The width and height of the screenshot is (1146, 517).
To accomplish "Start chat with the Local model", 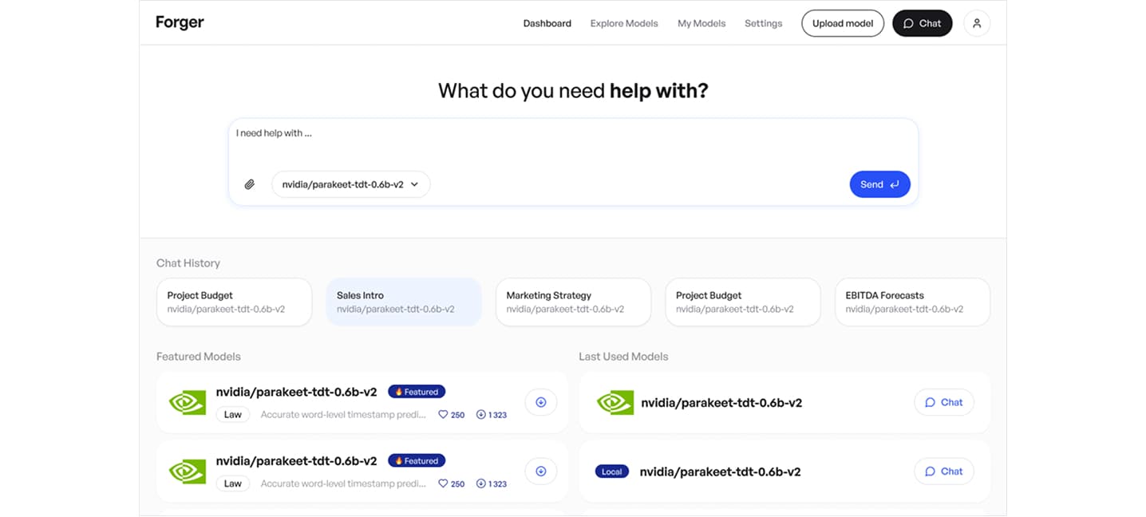I will click(x=943, y=472).
